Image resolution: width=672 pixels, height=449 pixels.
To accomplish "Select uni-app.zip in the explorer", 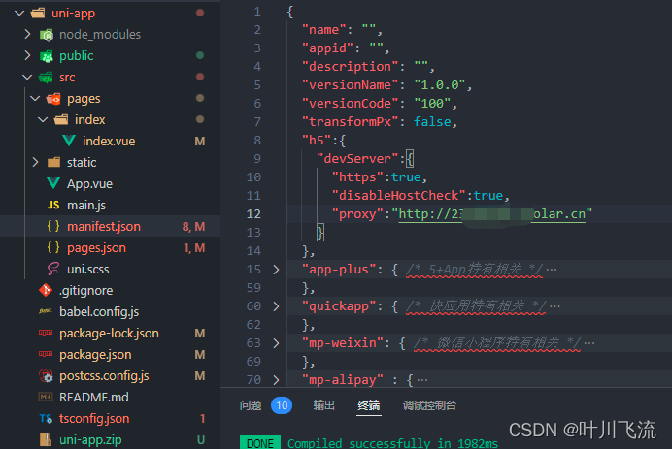I will pos(90,439).
